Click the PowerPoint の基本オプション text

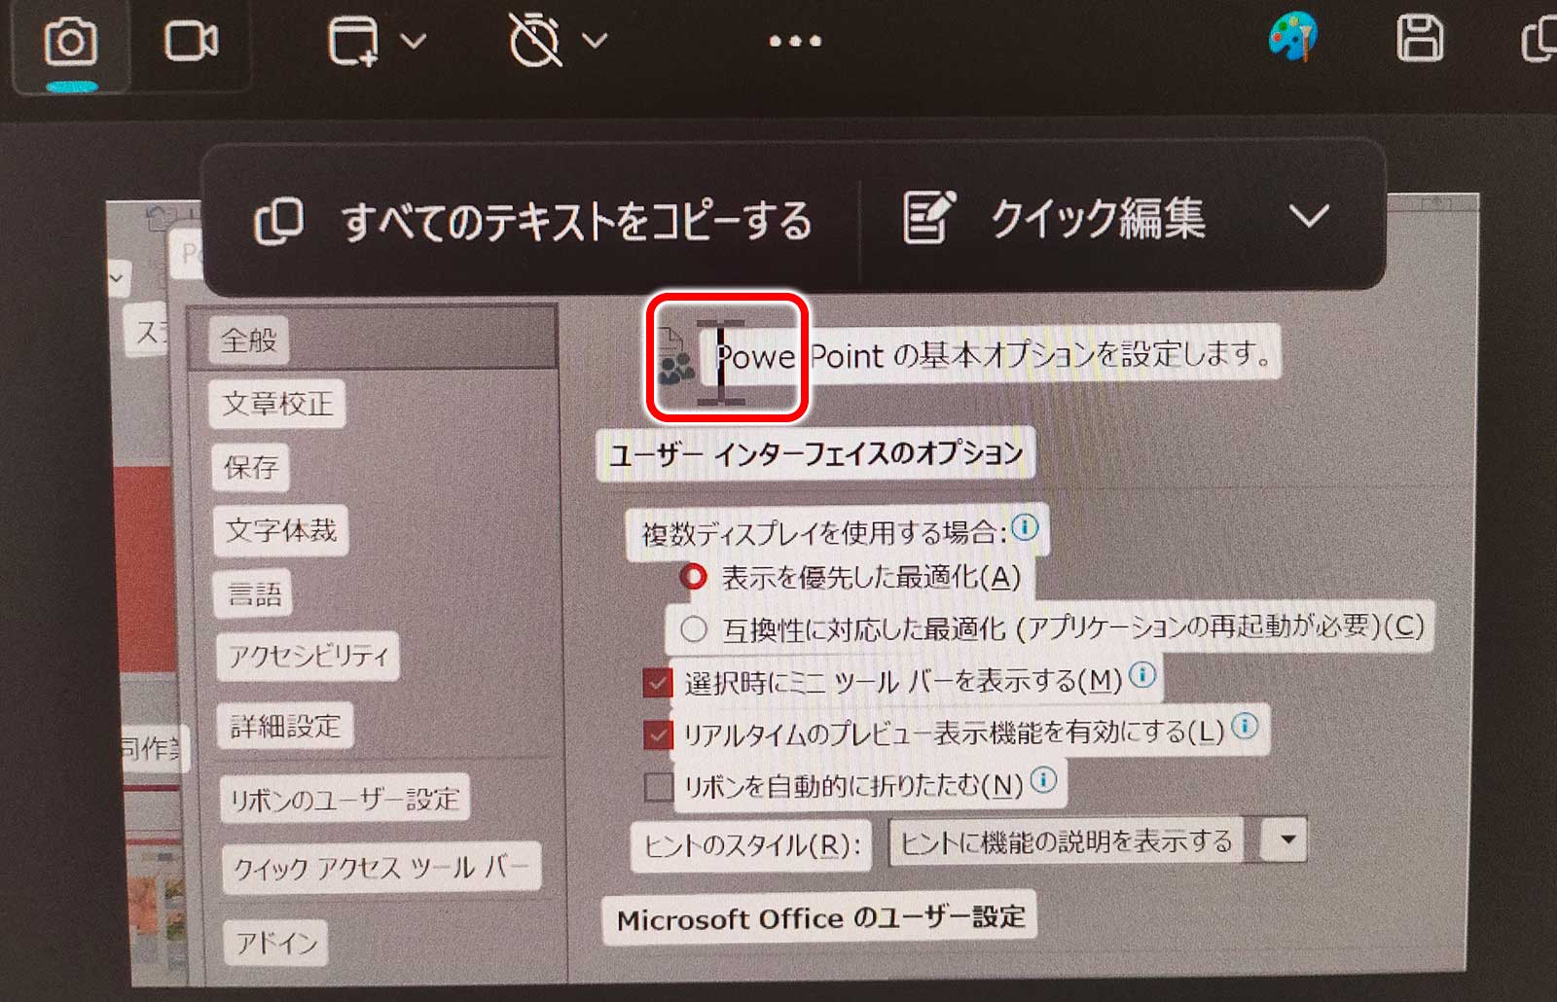993,354
